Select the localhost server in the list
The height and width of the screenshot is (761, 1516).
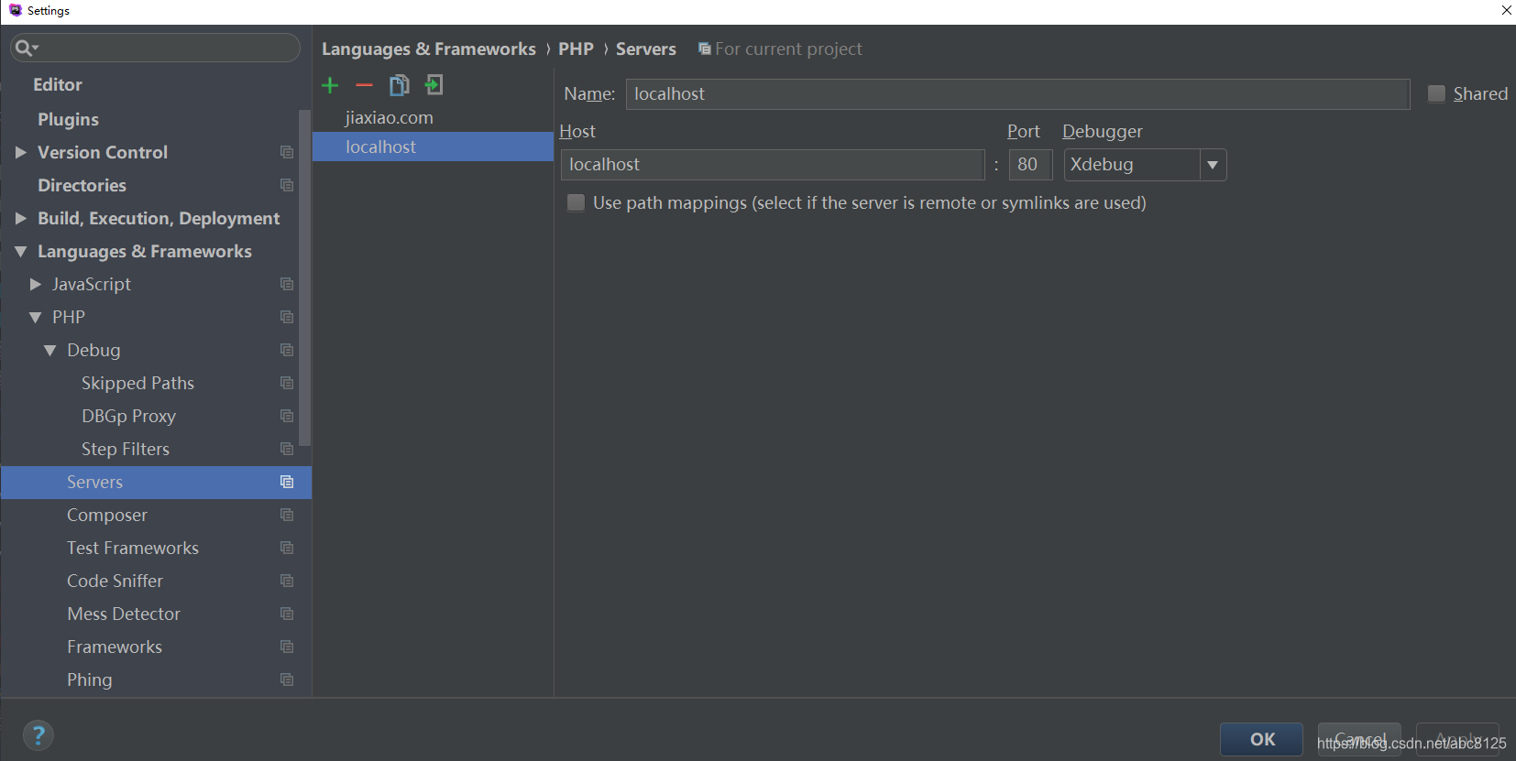coord(433,147)
